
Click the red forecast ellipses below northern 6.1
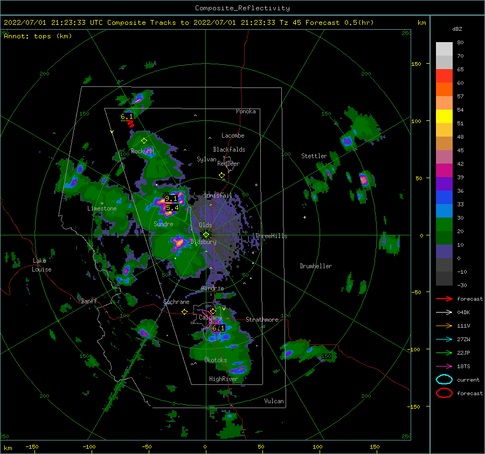130,124
